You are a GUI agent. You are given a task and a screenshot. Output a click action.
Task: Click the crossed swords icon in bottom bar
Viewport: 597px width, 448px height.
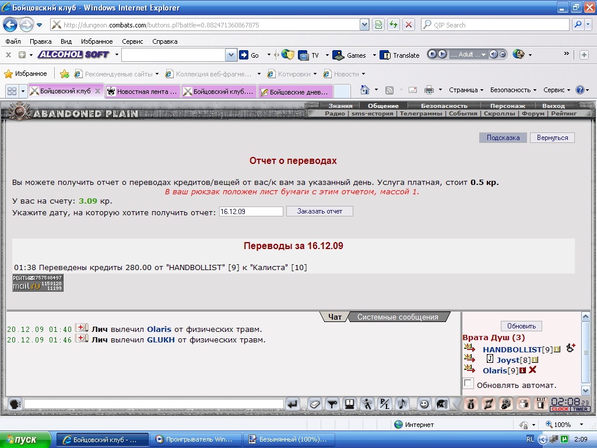(x=489, y=404)
